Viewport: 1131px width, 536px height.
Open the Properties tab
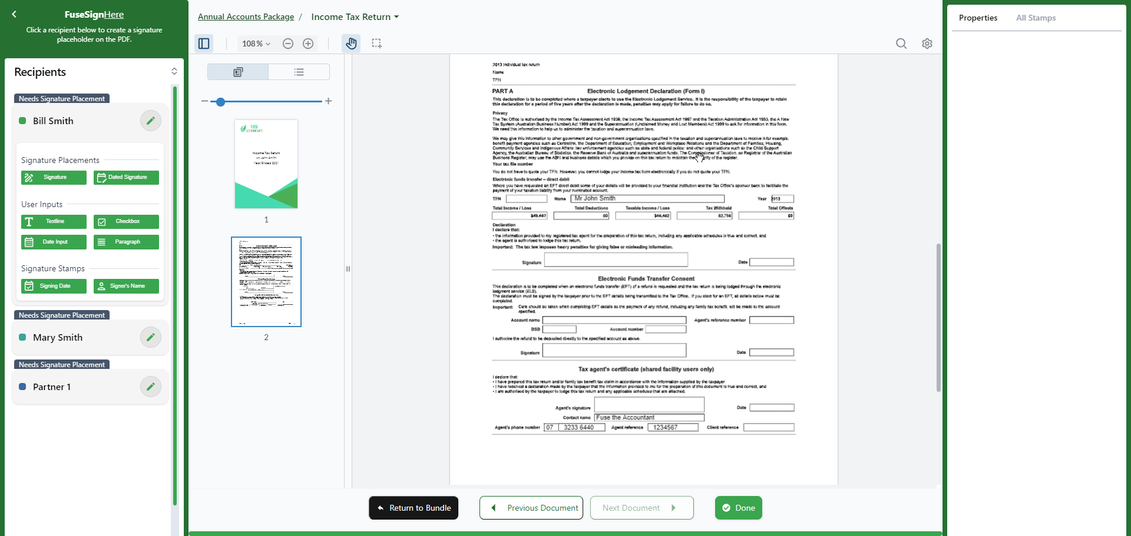click(978, 18)
